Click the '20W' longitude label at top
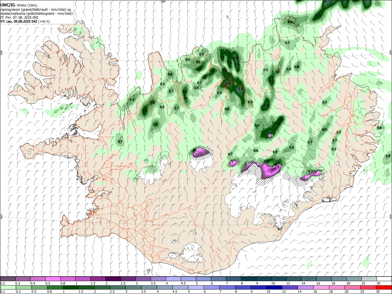This screenshot has height=294, width=392. point(163,2)
